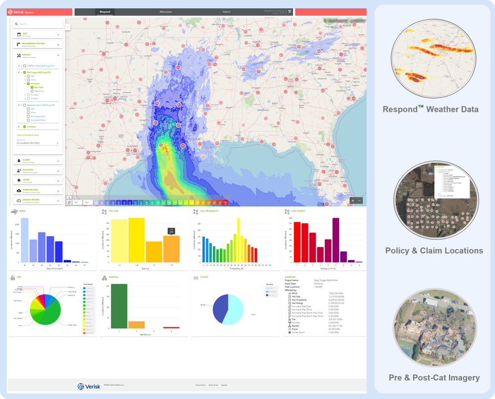Enable the Hail checkbox under Peril Layers
This screenshot has height=399, width=495.
coord(28,76)
